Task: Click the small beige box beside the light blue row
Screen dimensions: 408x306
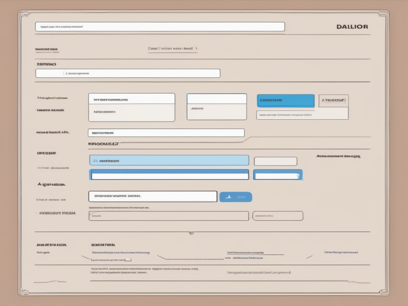Action: [x=275, y=161]
